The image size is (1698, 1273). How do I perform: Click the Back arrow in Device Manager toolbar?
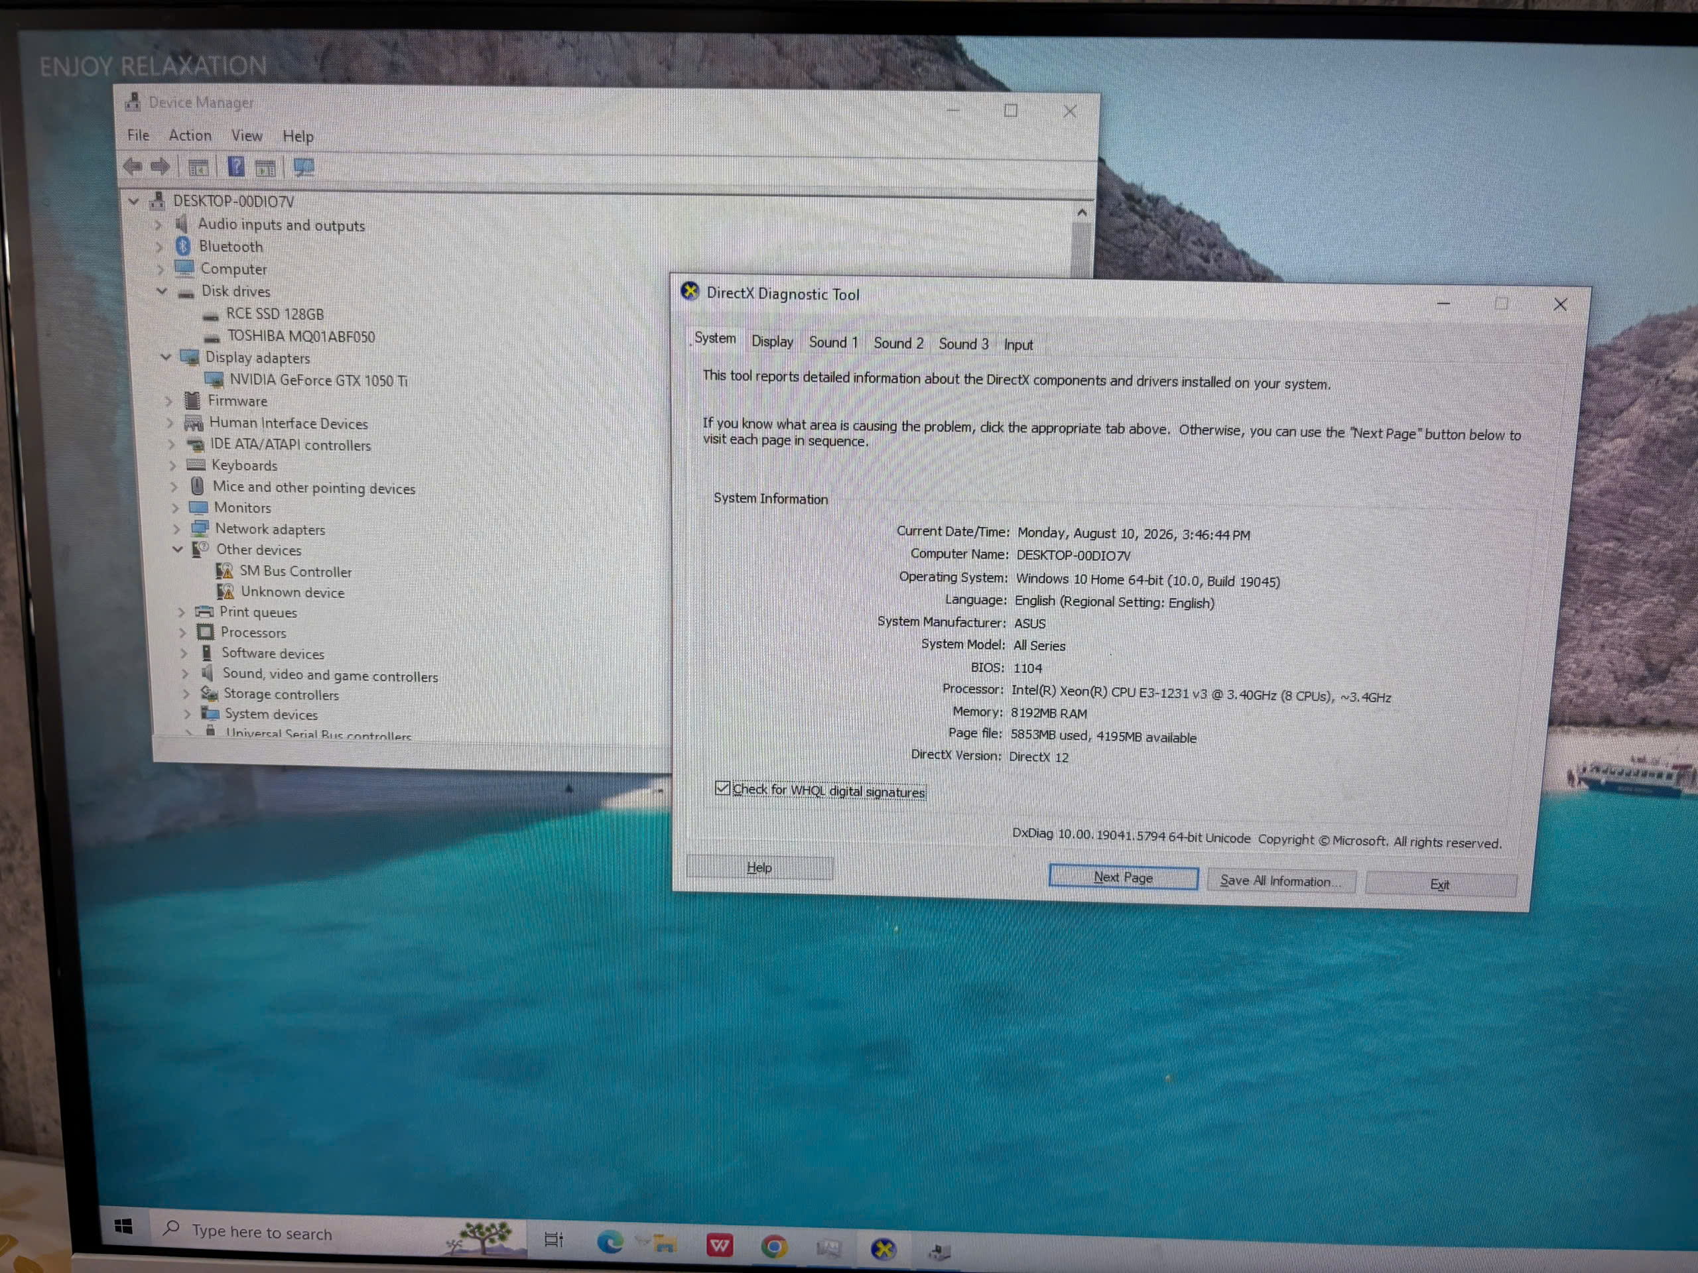click(x=133, y=166)
